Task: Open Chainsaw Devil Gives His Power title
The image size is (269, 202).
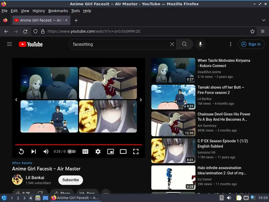Action: (224, 117)
